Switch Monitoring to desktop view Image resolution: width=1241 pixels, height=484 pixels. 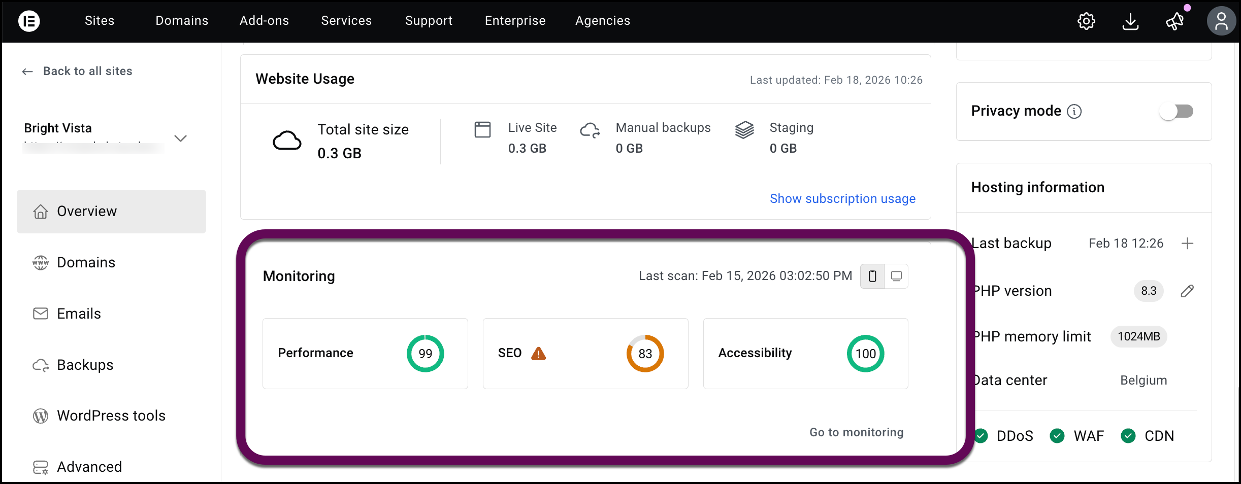tap(896, 276)
